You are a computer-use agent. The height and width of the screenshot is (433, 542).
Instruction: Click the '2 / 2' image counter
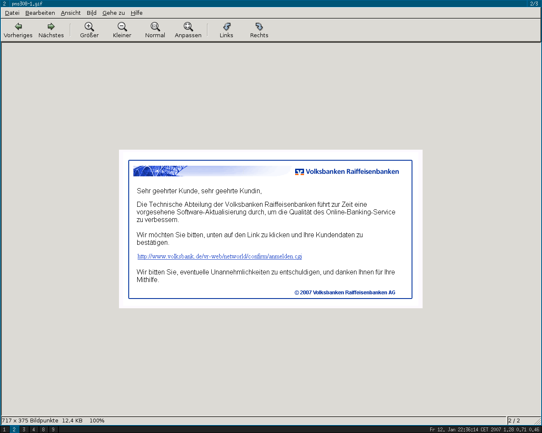514,420
